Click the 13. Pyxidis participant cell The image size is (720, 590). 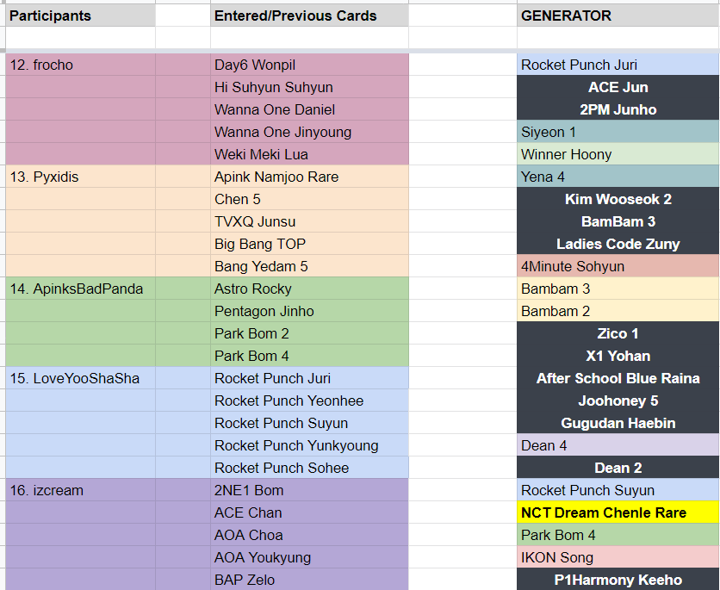point(80,177)
